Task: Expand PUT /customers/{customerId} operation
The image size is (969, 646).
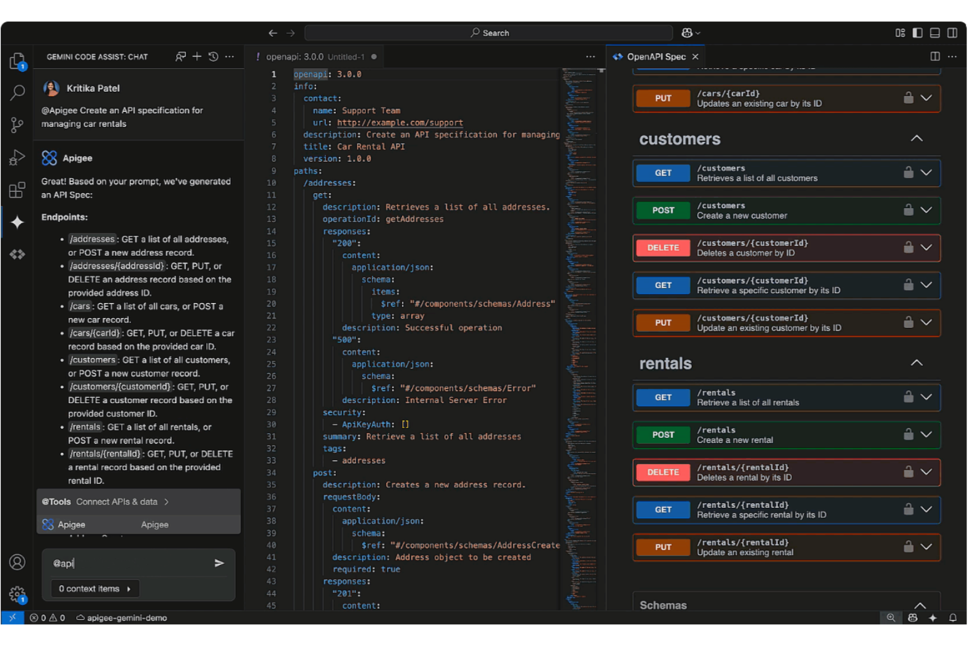Action: [x=926, y=322]
